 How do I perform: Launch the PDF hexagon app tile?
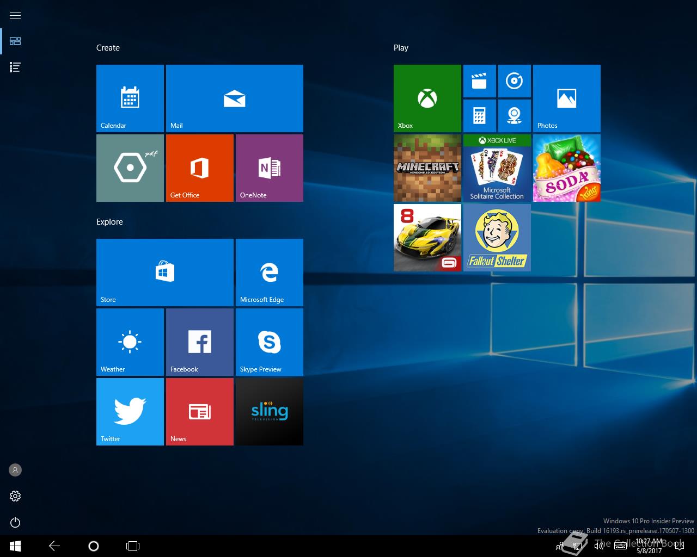(130, 168)
